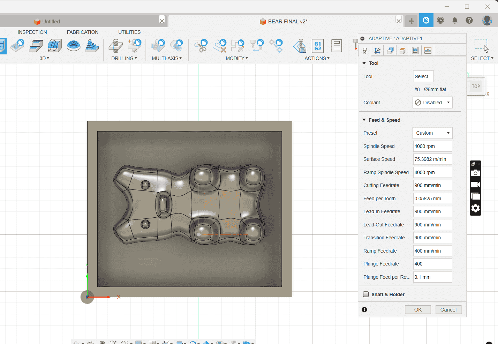Screen dimensions: 498x344
Task: Select the 3D Scallop toolpath icon
Action: [x=74, y=46]
